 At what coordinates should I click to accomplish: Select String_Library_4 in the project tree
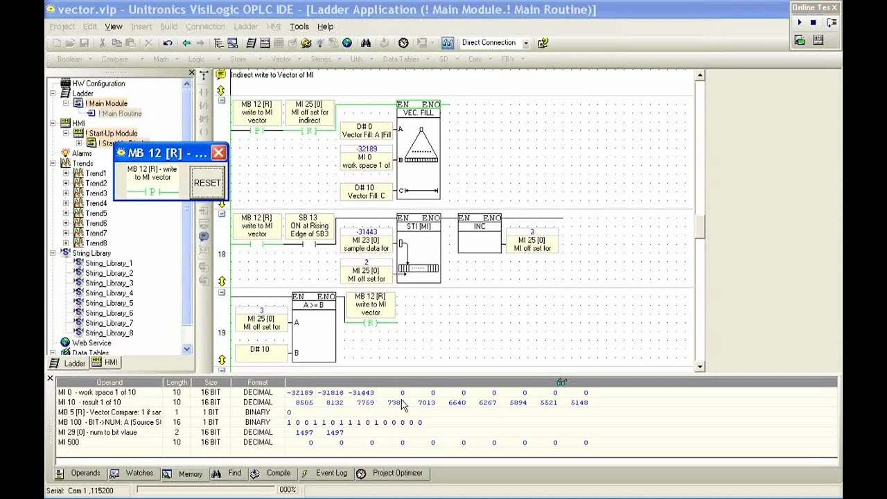108,293
